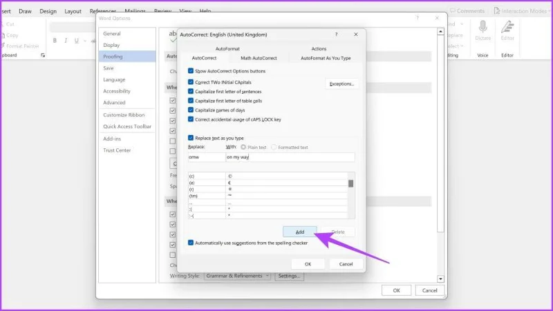This screenshot has height=311, width=553.
Task: Confirm AutoCorrect dialog with OK
Action: point(308,264)
